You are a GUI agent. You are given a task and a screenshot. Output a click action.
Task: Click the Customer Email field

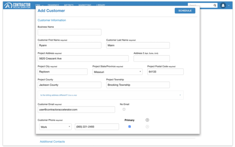[76, 110]
